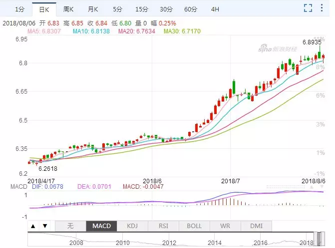Viewport: 335px width, 248px height.
Task: Show the RSI indicator
Action: [163, 226]
